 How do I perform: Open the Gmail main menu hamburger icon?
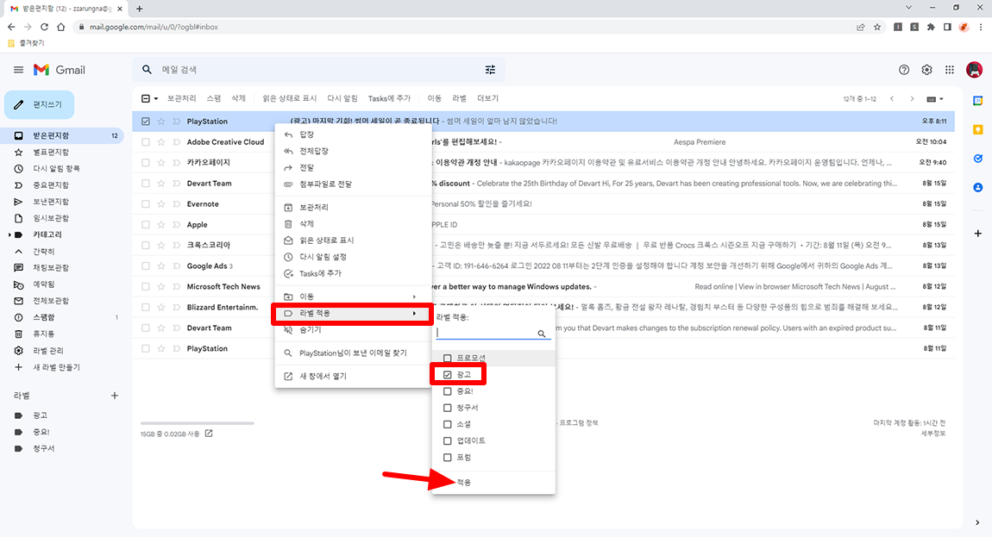click(x=18, y=70)
